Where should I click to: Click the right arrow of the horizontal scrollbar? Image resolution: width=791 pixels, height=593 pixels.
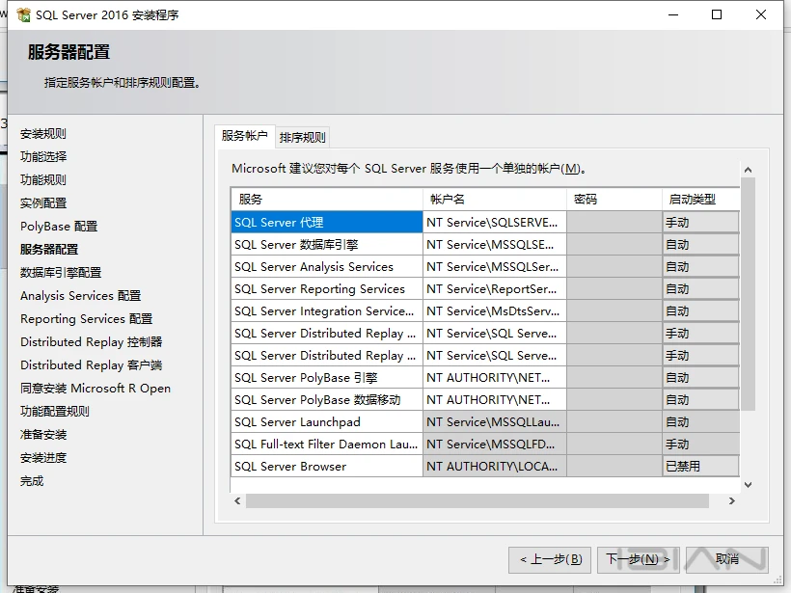tap(732, 500)
